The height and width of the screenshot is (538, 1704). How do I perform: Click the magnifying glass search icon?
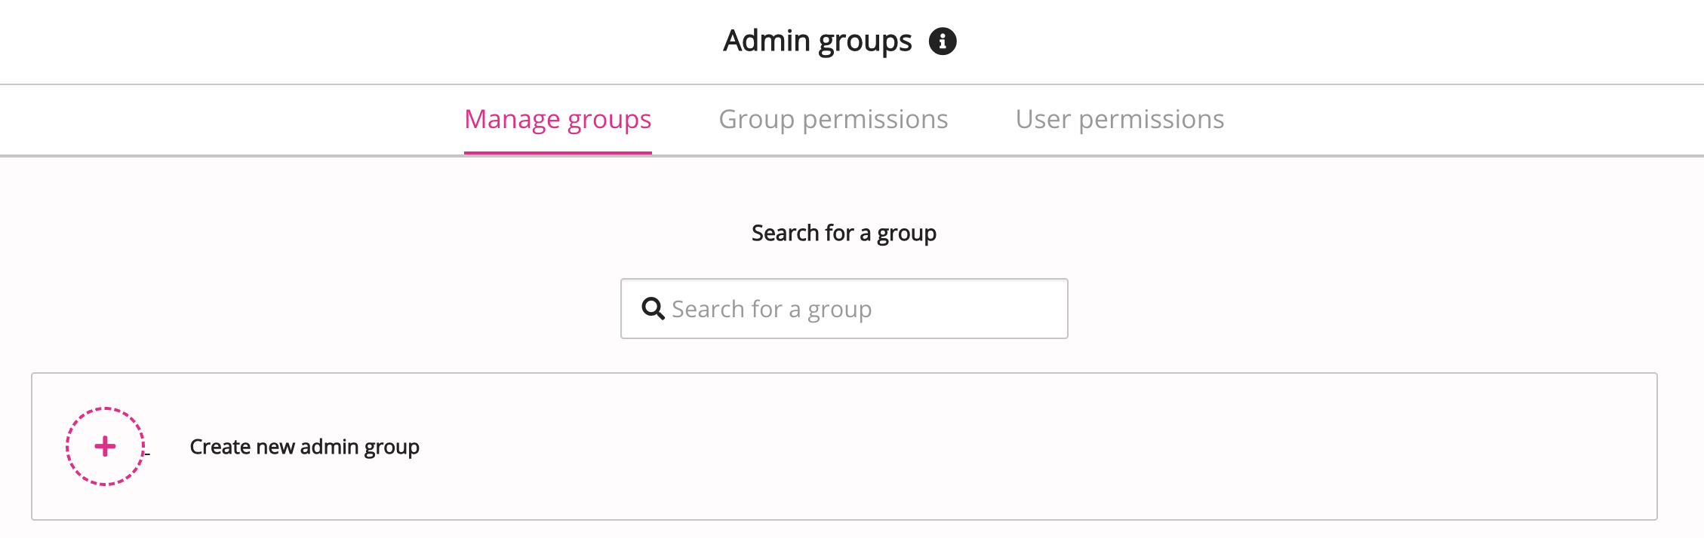pyautogui.click(x=653, y=309)
